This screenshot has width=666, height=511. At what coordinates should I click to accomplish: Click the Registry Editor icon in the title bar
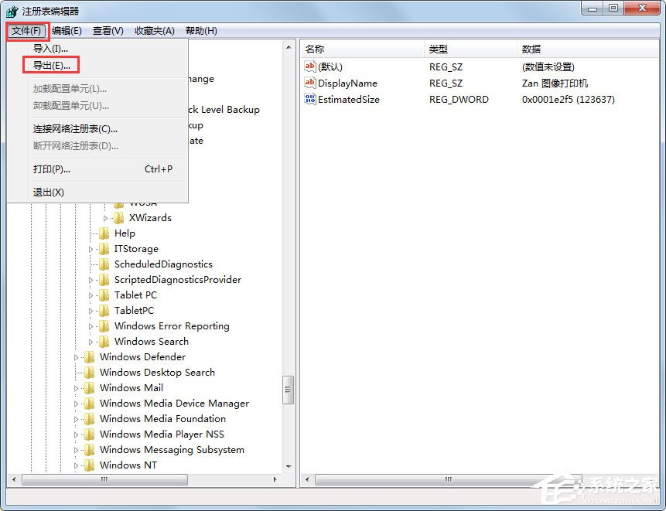point(12,12)
